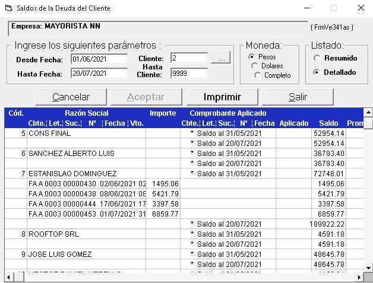Click the Salir button
Screen dimensions: 373x283
298,97
